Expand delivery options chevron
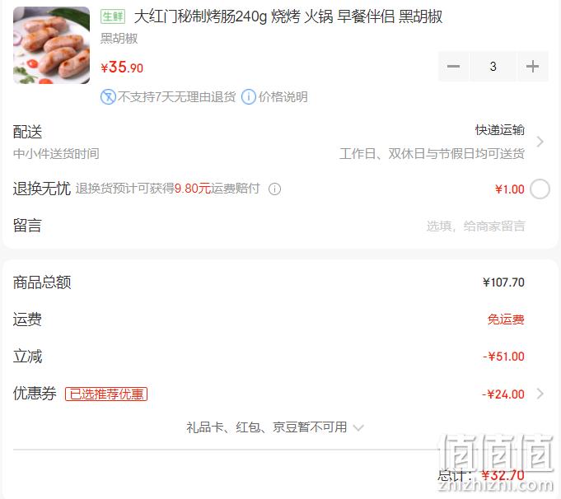This screenshot has height=499, width=561. (540, 142)
